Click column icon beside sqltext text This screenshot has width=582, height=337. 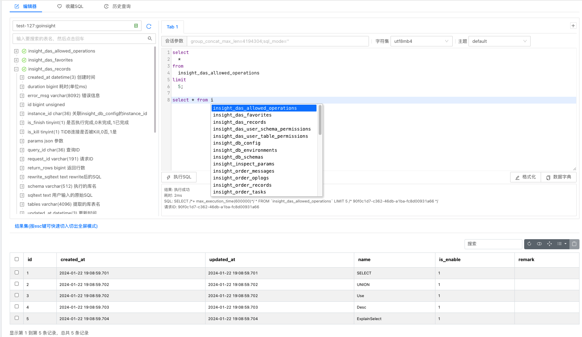22,195
